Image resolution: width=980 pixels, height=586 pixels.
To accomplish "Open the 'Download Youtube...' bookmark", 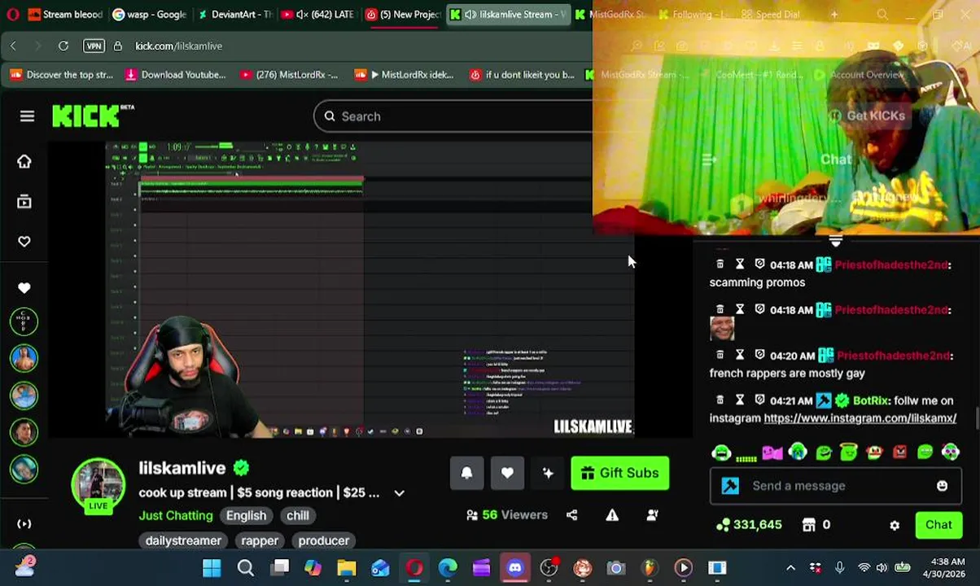I will coord(175,75).
